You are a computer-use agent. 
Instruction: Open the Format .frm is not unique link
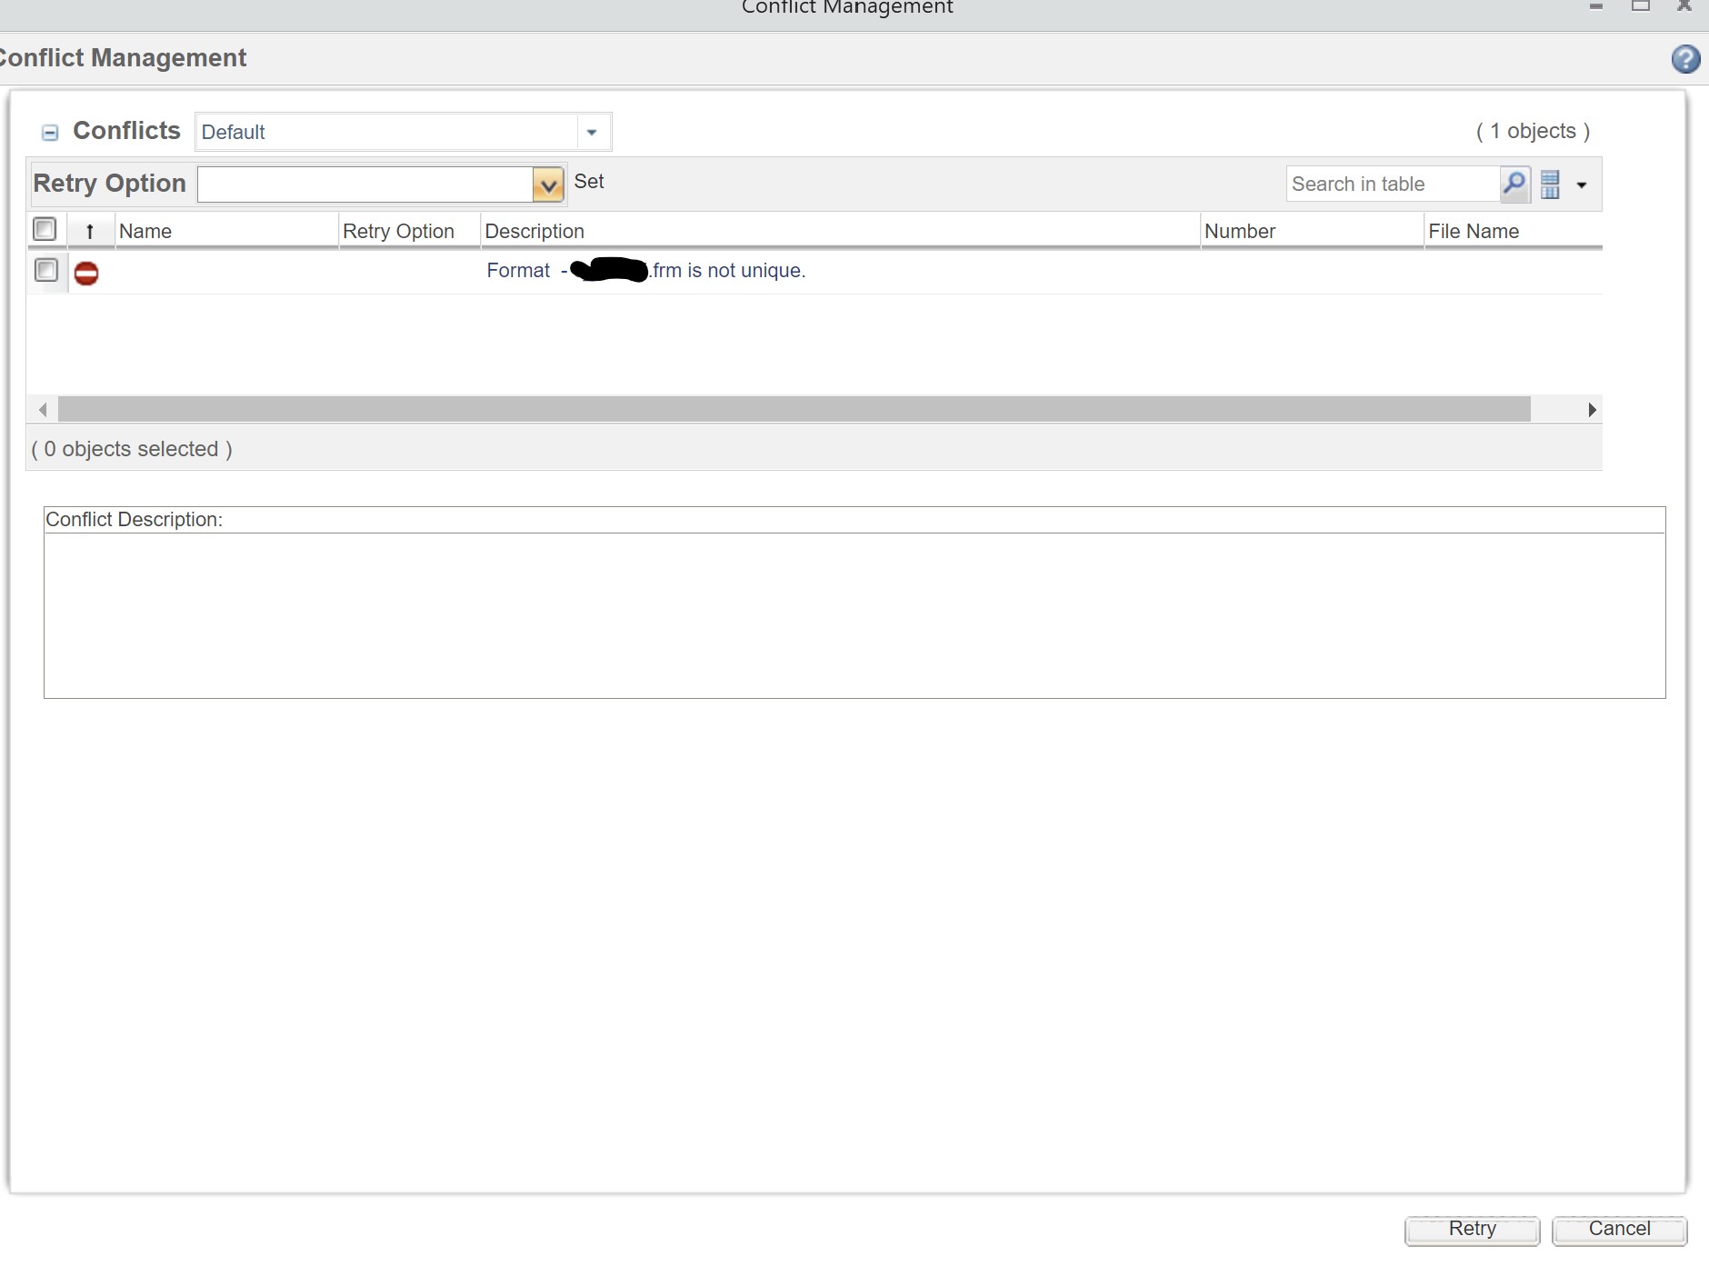coord(645,270)
